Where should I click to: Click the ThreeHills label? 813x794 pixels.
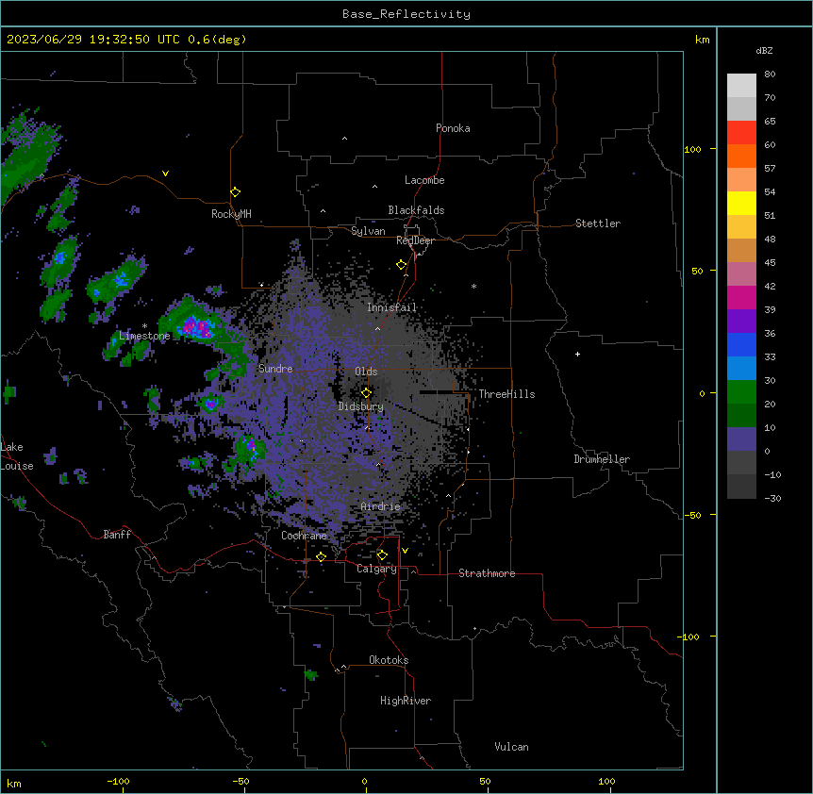(x=506, y=394)
